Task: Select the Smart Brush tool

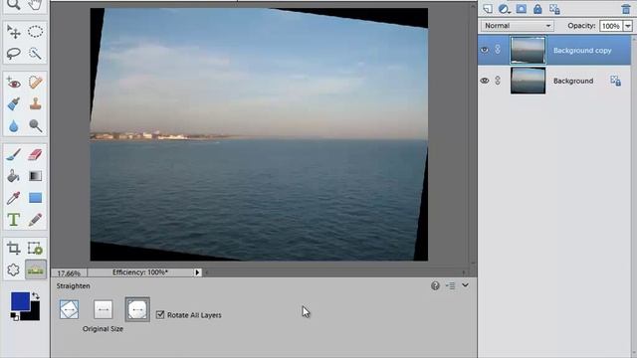Action: 13,103
